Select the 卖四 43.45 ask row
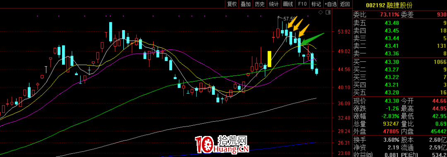This screenshot has width=447, height=157. (400, 30)
